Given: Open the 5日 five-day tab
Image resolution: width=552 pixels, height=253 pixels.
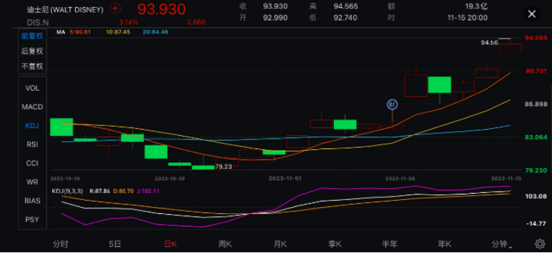Looking at the screenshot, I should coord(115,244).
